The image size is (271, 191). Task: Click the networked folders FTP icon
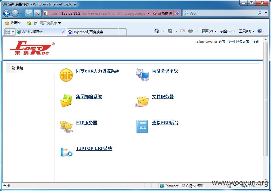click(66, 127)
